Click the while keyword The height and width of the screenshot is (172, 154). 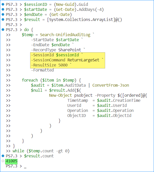click(18, 151)
